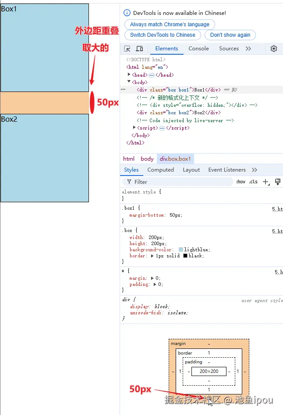Image resolution: width=283 pixels, height=415 pixels.
Task: Show more Styles sidebar tabs chevron
Action: tap(255, 170)
